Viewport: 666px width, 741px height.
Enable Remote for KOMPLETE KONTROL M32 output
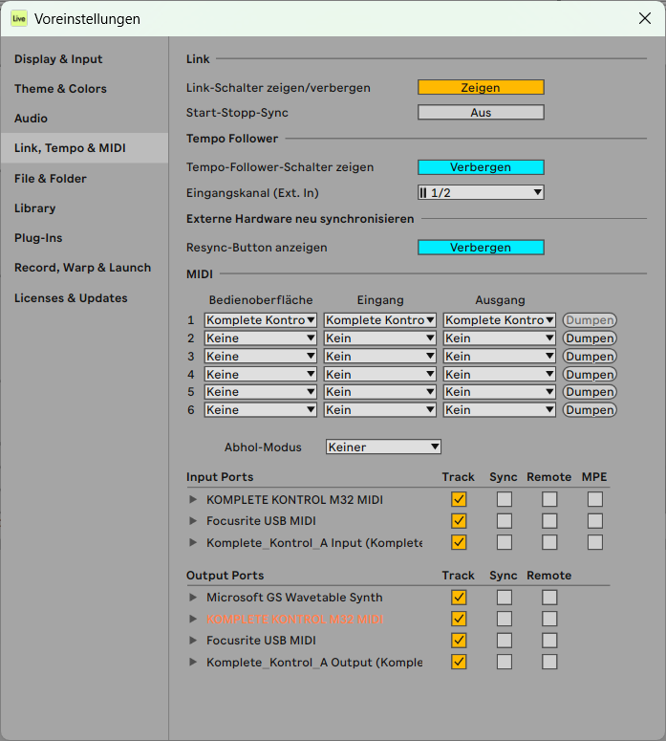[x=549, y=619]
